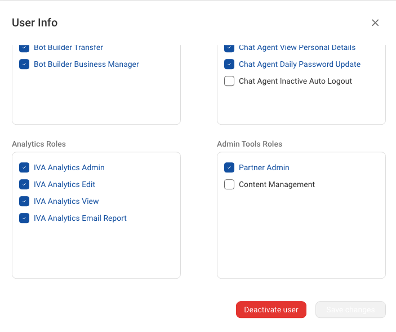396x332 pixels.
Task: Enable the Content Management role
Action: coord(229,184)
